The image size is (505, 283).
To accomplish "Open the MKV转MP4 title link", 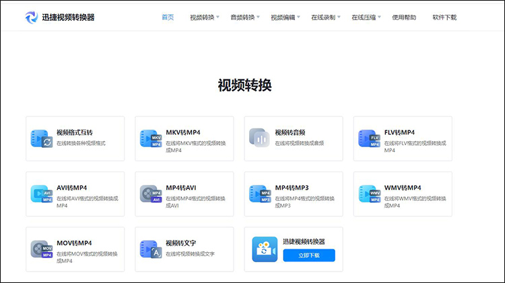I will 183,132.
